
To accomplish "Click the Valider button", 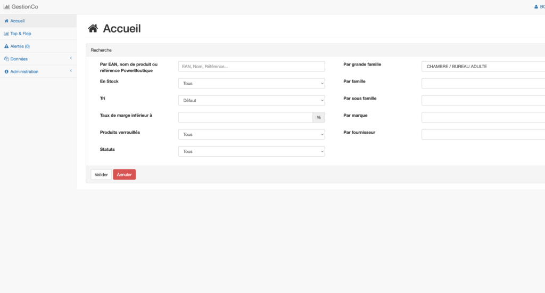I will tap(101, 175).
